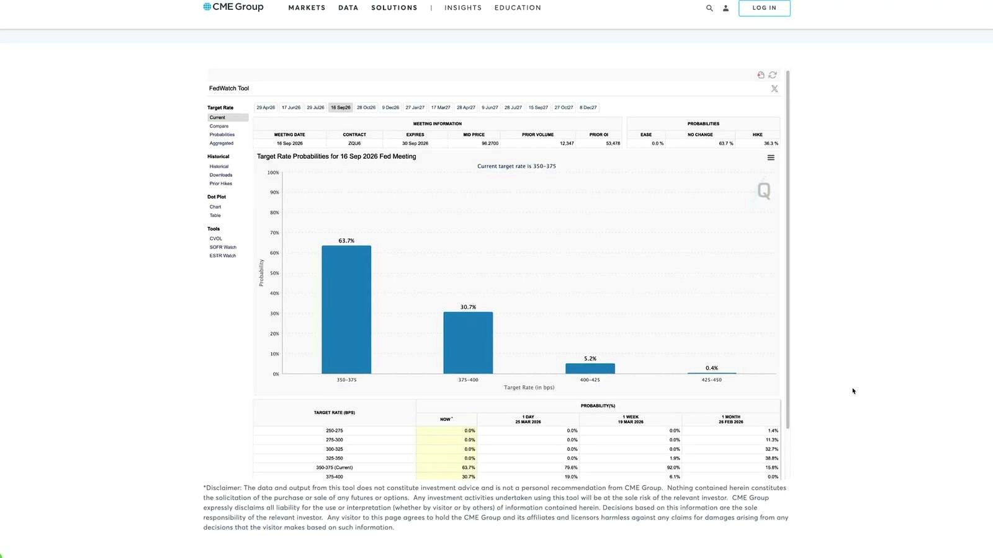Screen dimensions: 993x558
Task: Select the 27 Oct27 meeting tab
Action: (x=564, y=108)
